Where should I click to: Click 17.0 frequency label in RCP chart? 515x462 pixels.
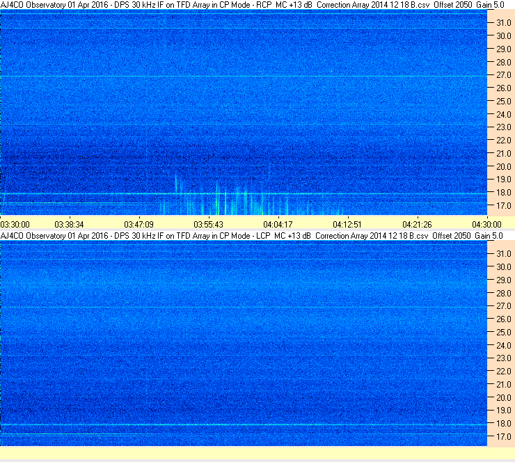coord(504,206)
